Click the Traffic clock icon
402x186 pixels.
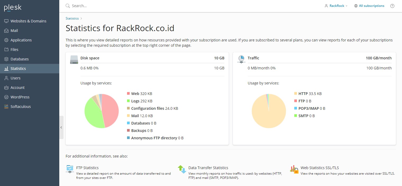pyautogui.click(x=241, y=59)
